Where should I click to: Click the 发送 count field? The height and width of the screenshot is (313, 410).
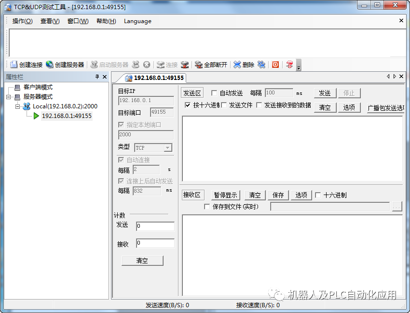pos(155,226)
